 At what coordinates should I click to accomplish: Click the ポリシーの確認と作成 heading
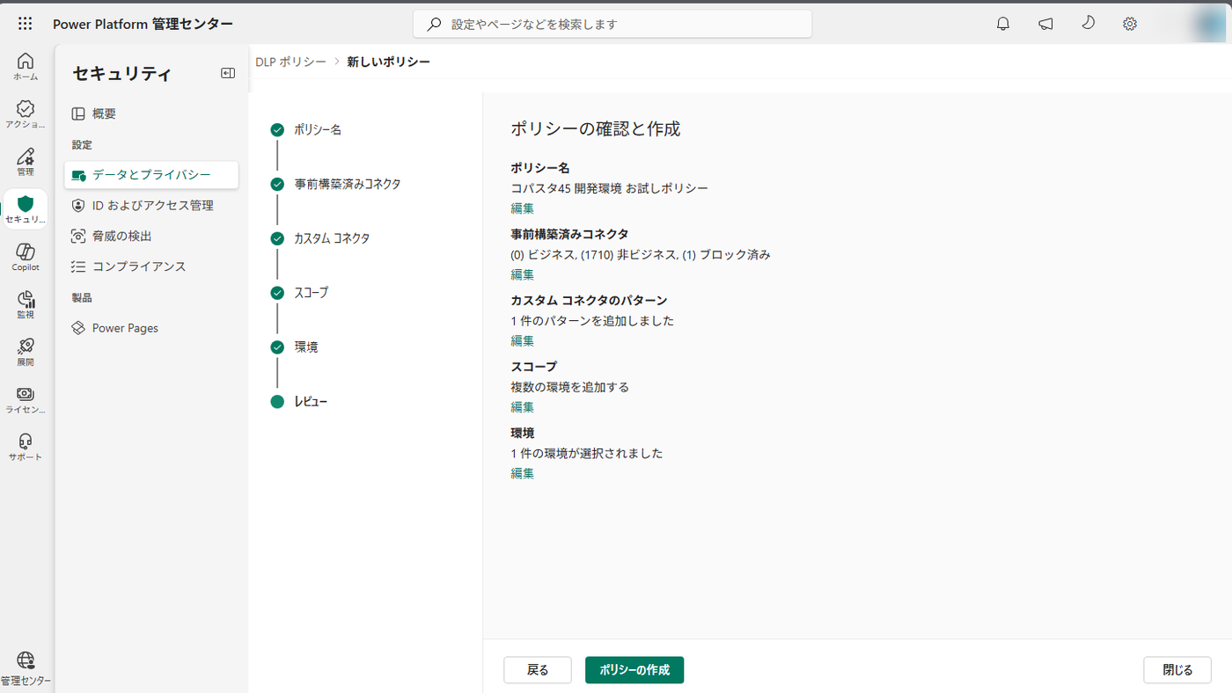coord(596,129)
